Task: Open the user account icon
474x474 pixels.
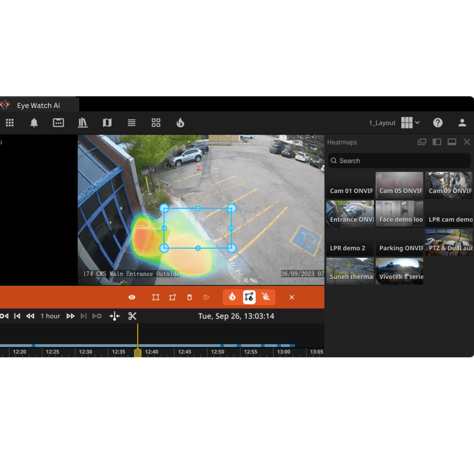Action: pyautogui.click(x=462, y=123)
